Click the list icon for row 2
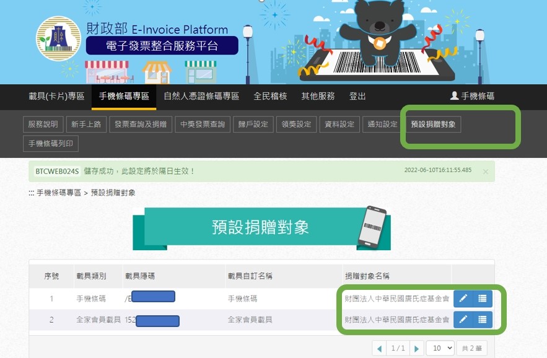The width and height of the screenshot is (547, 358). [x=483, y=320]
